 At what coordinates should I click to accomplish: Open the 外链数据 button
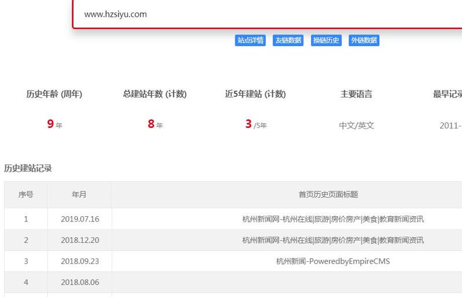[x=364, y=40]
